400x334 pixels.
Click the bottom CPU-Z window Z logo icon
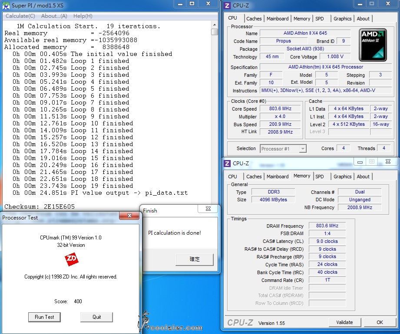pos(227,163)
